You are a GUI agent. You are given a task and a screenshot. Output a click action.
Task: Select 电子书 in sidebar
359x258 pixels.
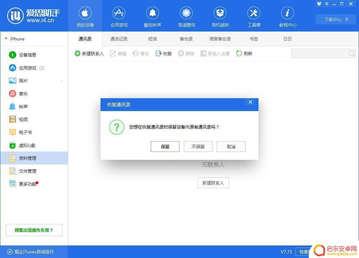[34, 132]
